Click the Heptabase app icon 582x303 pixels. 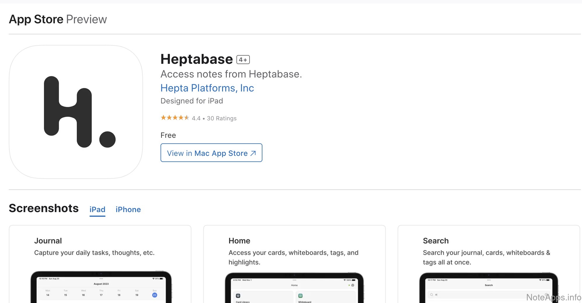point(76,112)
